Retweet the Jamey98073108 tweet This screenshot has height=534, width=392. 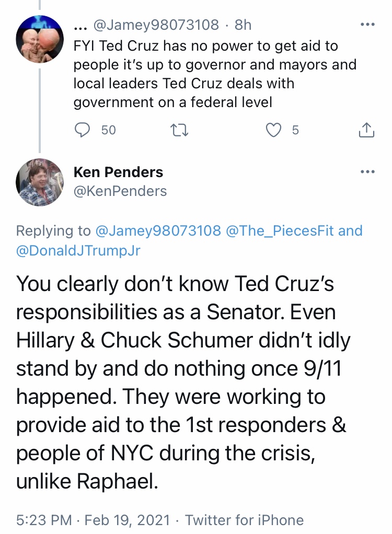179,130
